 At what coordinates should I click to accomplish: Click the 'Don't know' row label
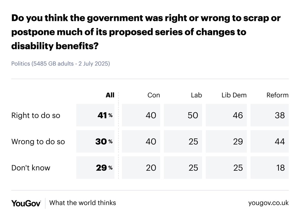[x=31, y=168]
